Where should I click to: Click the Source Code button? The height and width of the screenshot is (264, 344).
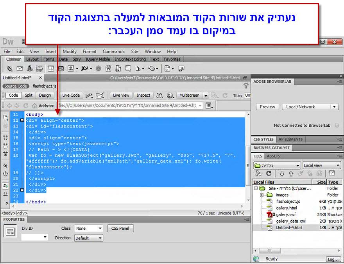coord(16,86)
